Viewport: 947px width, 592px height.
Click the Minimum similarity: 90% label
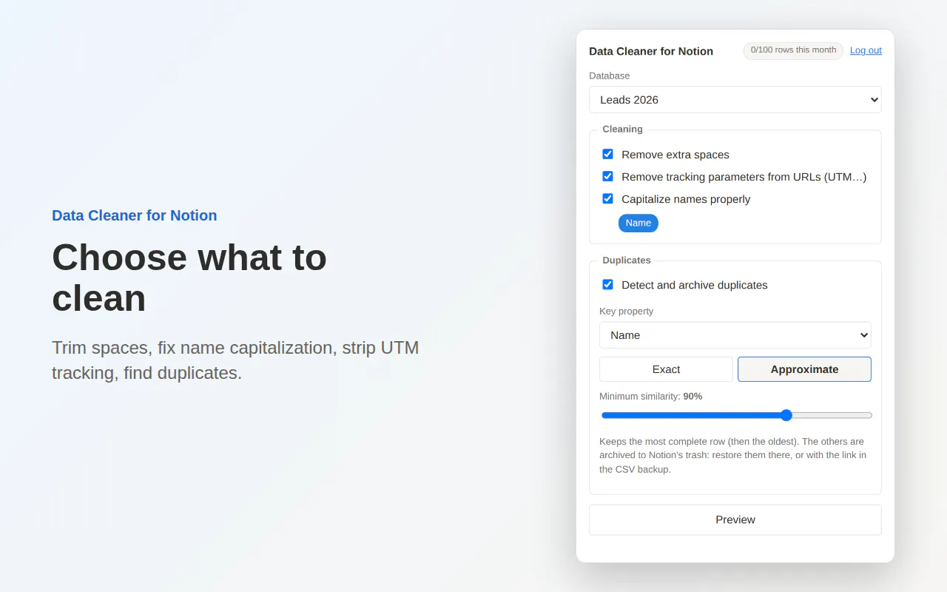click(650, 397)
